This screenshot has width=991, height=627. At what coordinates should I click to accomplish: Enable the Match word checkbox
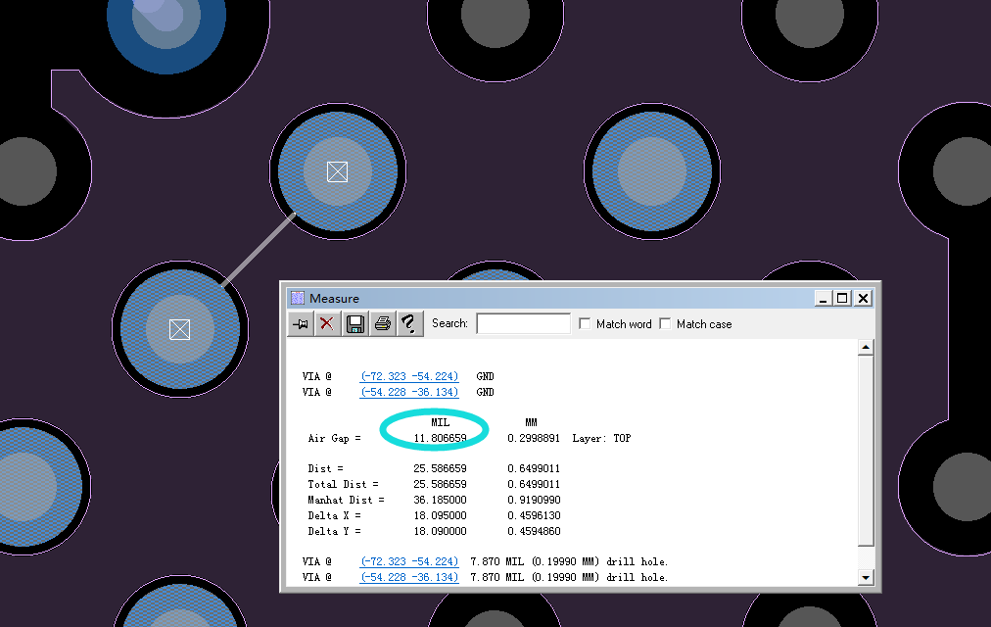[x=586, y=323]
